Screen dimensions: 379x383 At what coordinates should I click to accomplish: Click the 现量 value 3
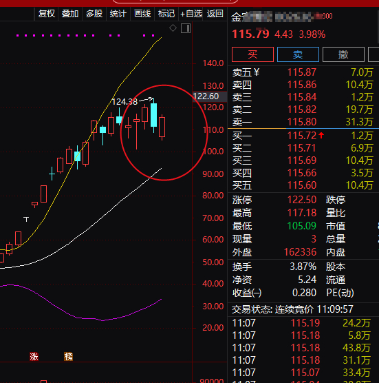[x=314, y=239]
